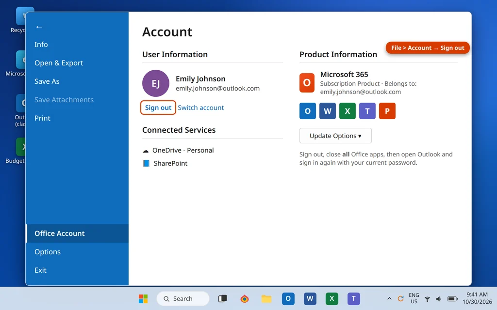Click the Word product app icon
The width and height of the screenshot is (497, 310).
click(328, 111)
